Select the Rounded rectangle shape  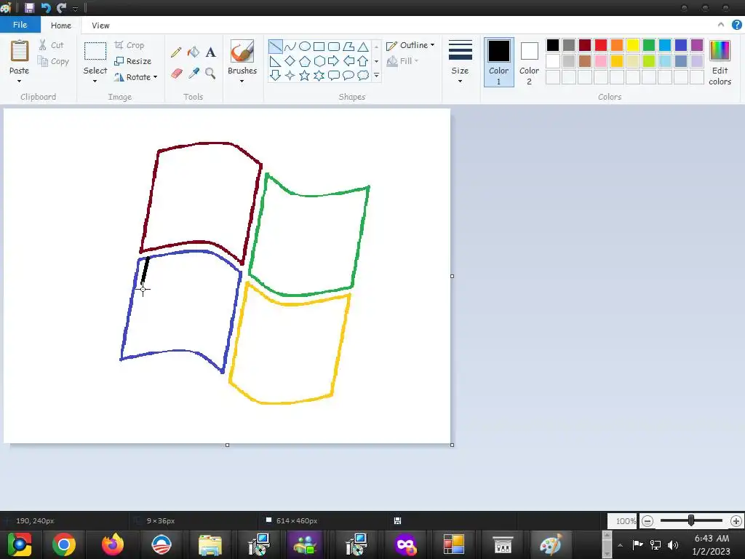(334, 47)
